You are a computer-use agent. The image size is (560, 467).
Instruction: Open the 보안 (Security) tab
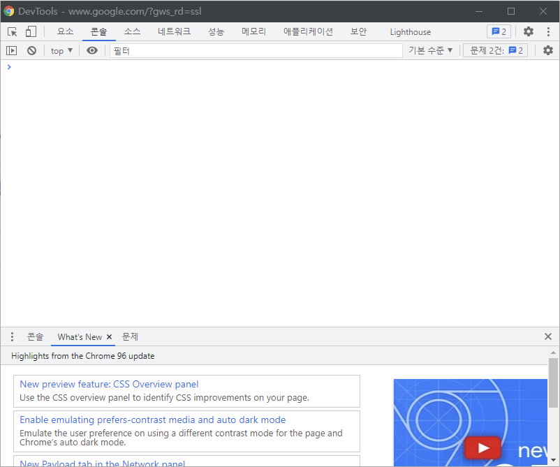click(358, 32)
